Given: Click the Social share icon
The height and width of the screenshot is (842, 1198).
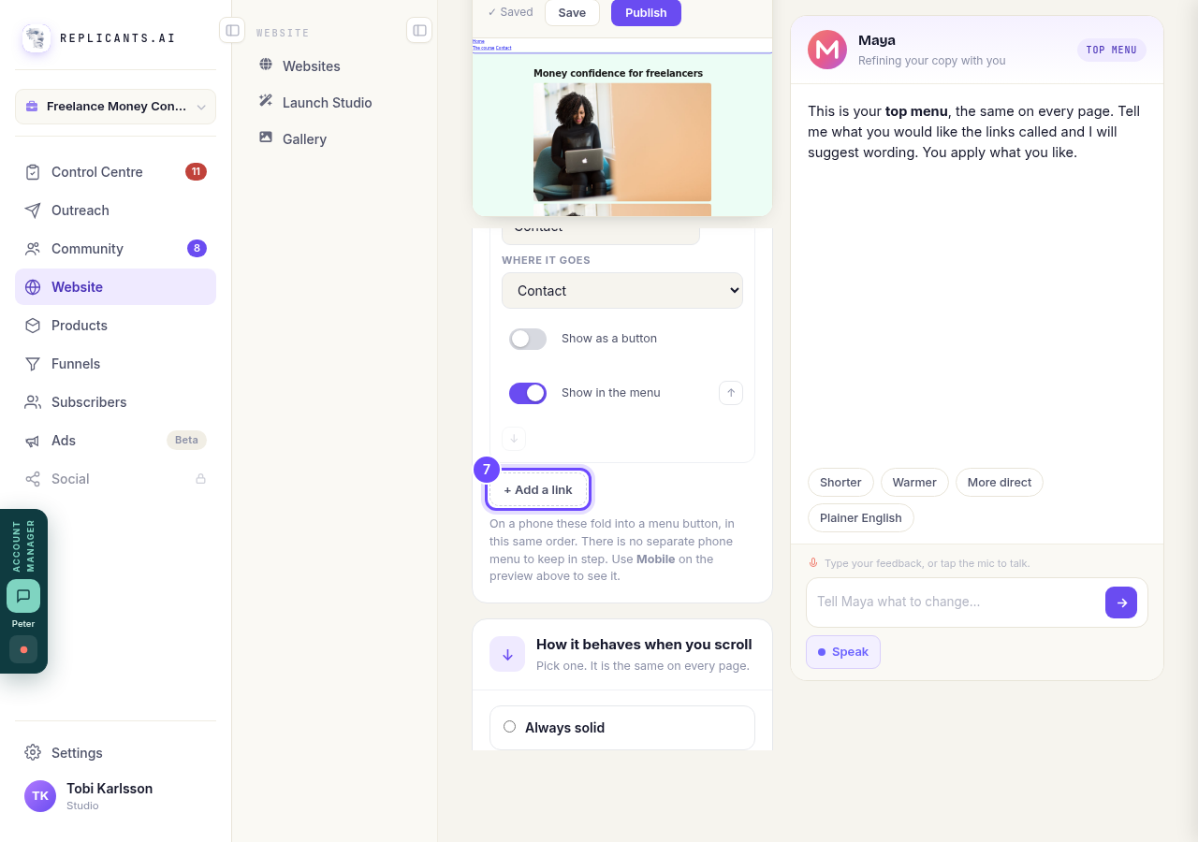Looking at the screenshot, I should coord(33,479).
